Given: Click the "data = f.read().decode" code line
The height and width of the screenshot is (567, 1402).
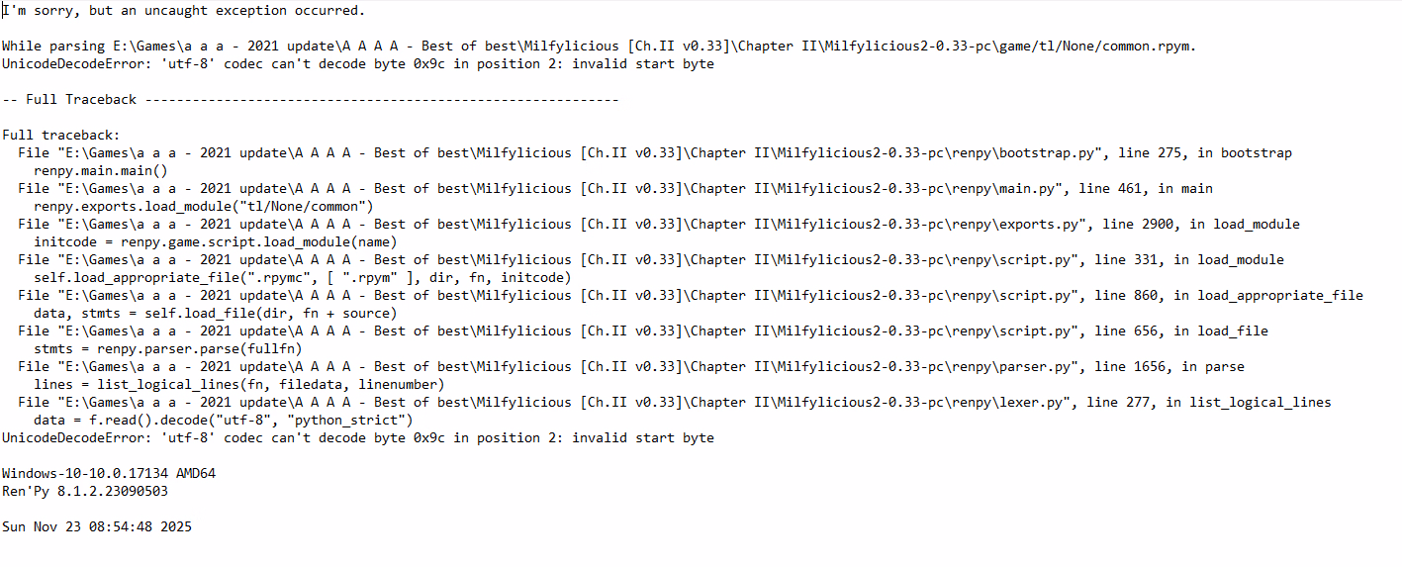Looking at the screenshot, I should point(223,421).
